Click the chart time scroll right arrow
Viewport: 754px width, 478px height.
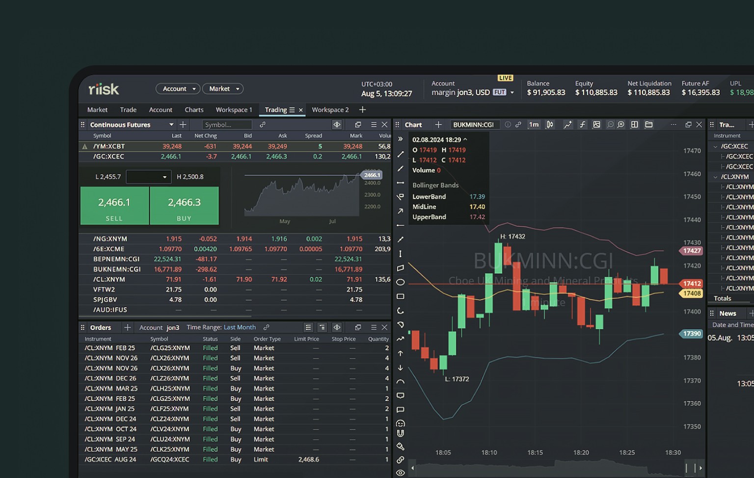point(700,468)
